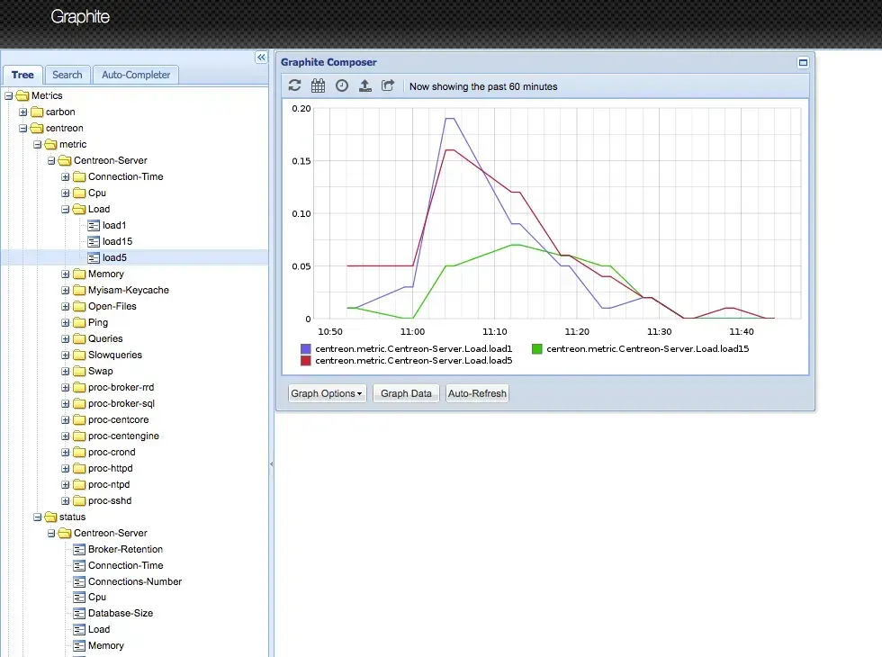Screen dimensions: 882x657
Task: Click the blue load1 legend swatch
Action: [305, 349]
